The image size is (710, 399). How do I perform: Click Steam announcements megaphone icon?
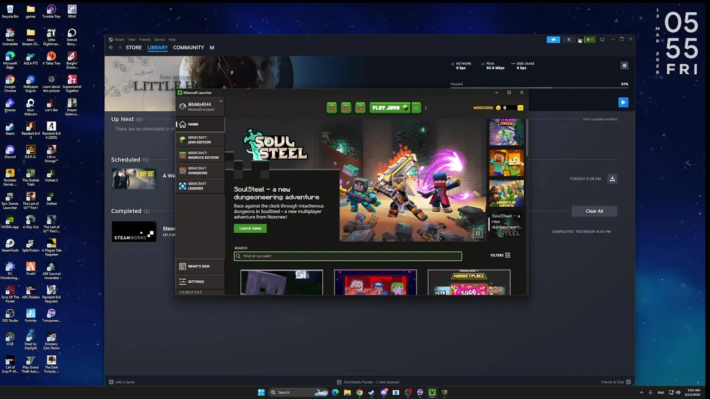[x=553, y=39]
